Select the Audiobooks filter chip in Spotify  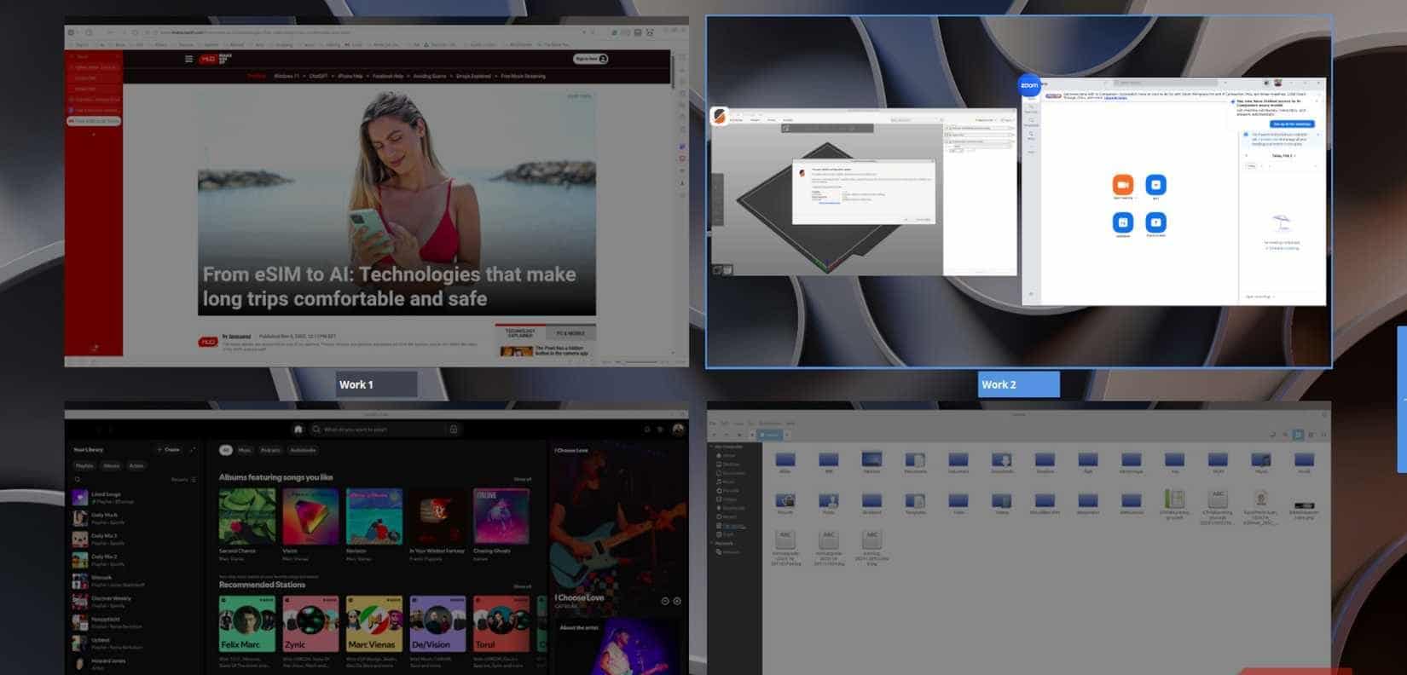[x=303, y=450]
